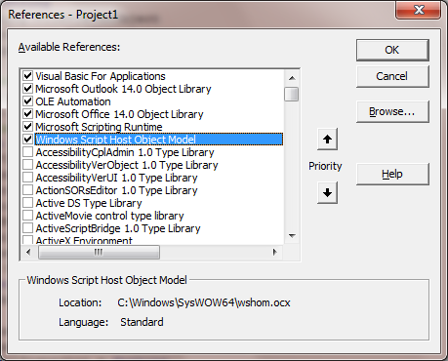The height and width of the screenshot is (361, 448).
Task: Click the vertical scrollbar thumb
Action: [x=292, y=94]
